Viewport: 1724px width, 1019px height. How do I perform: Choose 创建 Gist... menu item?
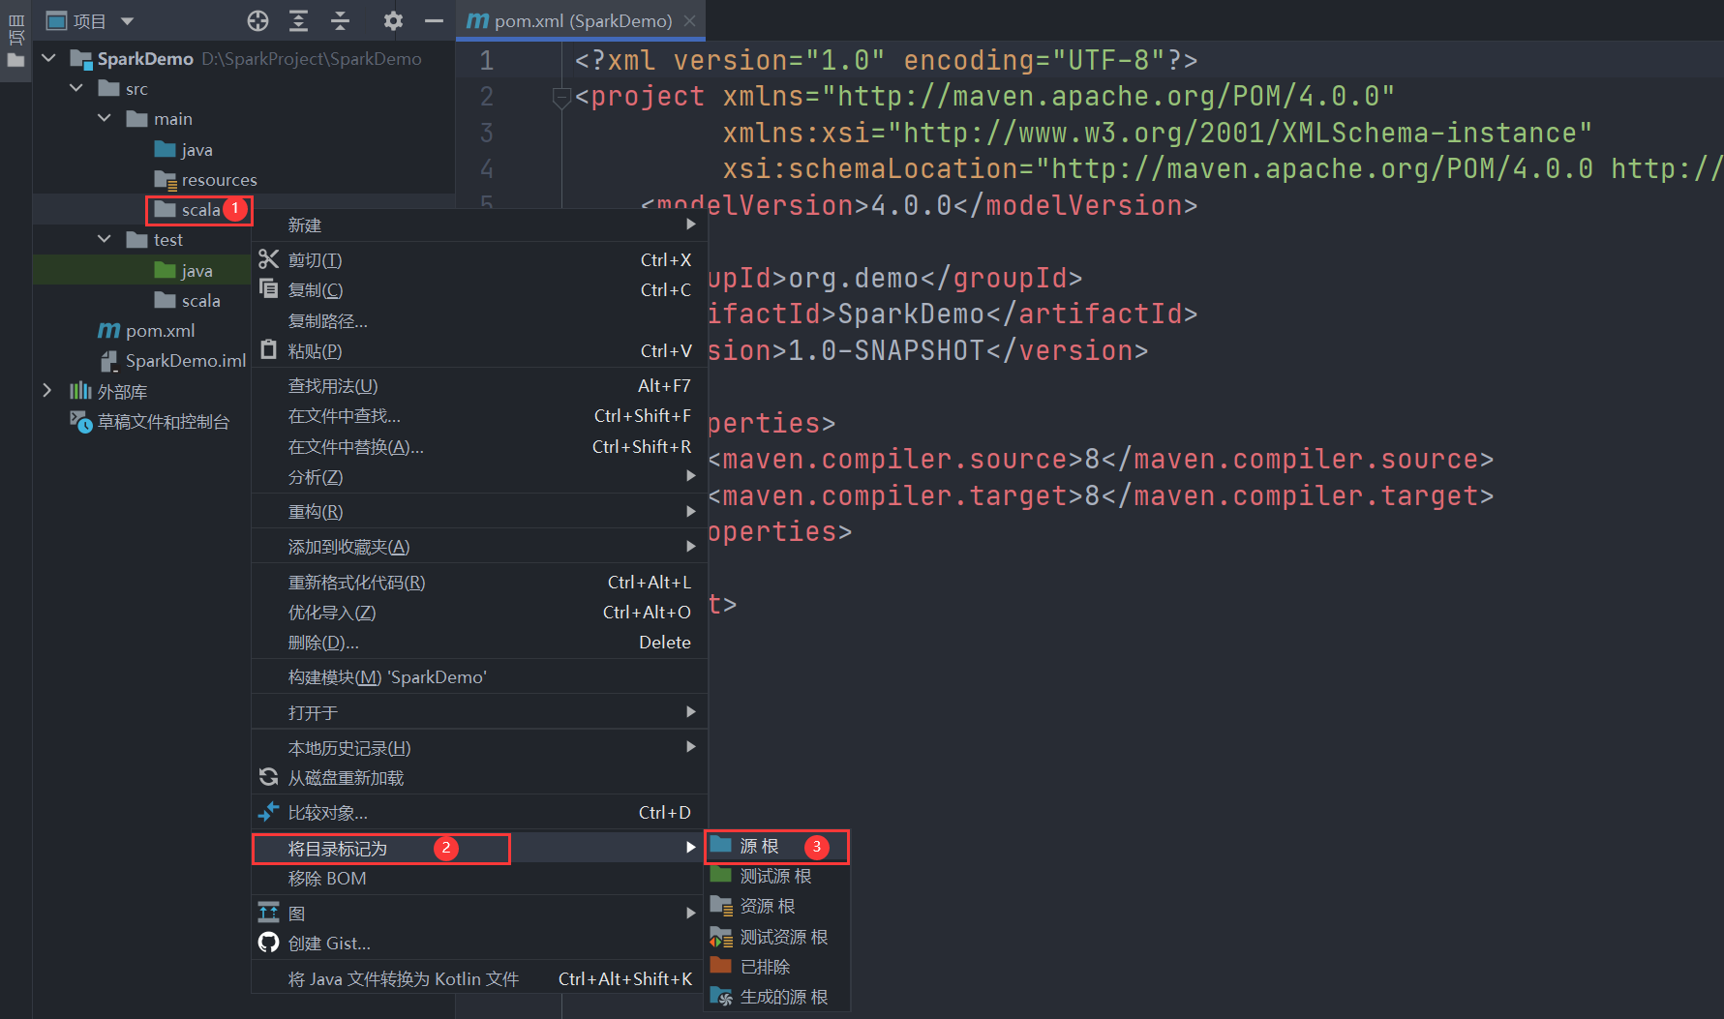point(479,943)
